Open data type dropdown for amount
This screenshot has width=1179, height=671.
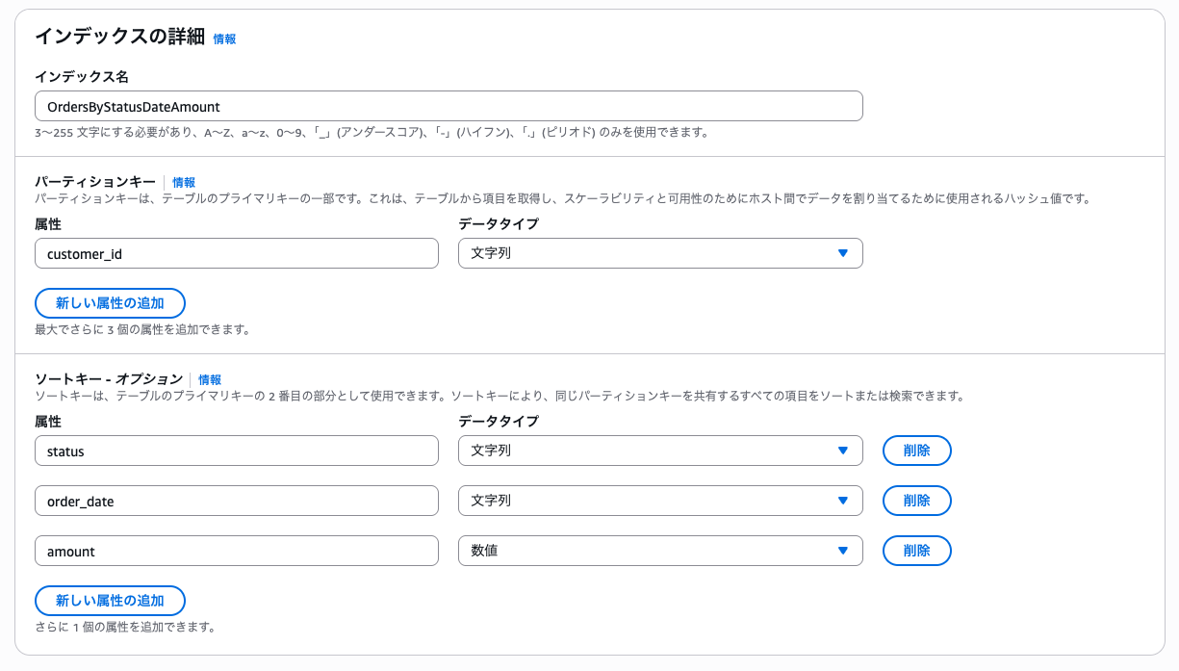pos(659,551)
